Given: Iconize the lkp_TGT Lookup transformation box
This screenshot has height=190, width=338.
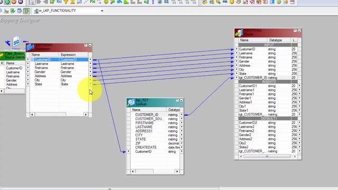Looking at the screenshot, I should 181,100.
